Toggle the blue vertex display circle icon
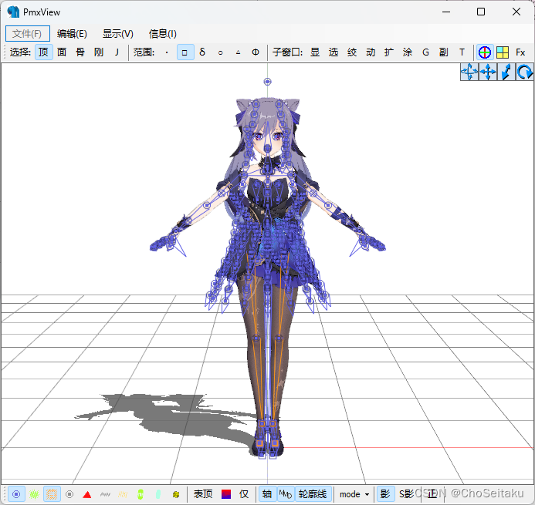This screenshot has width=535, height=505. point(16,494)
